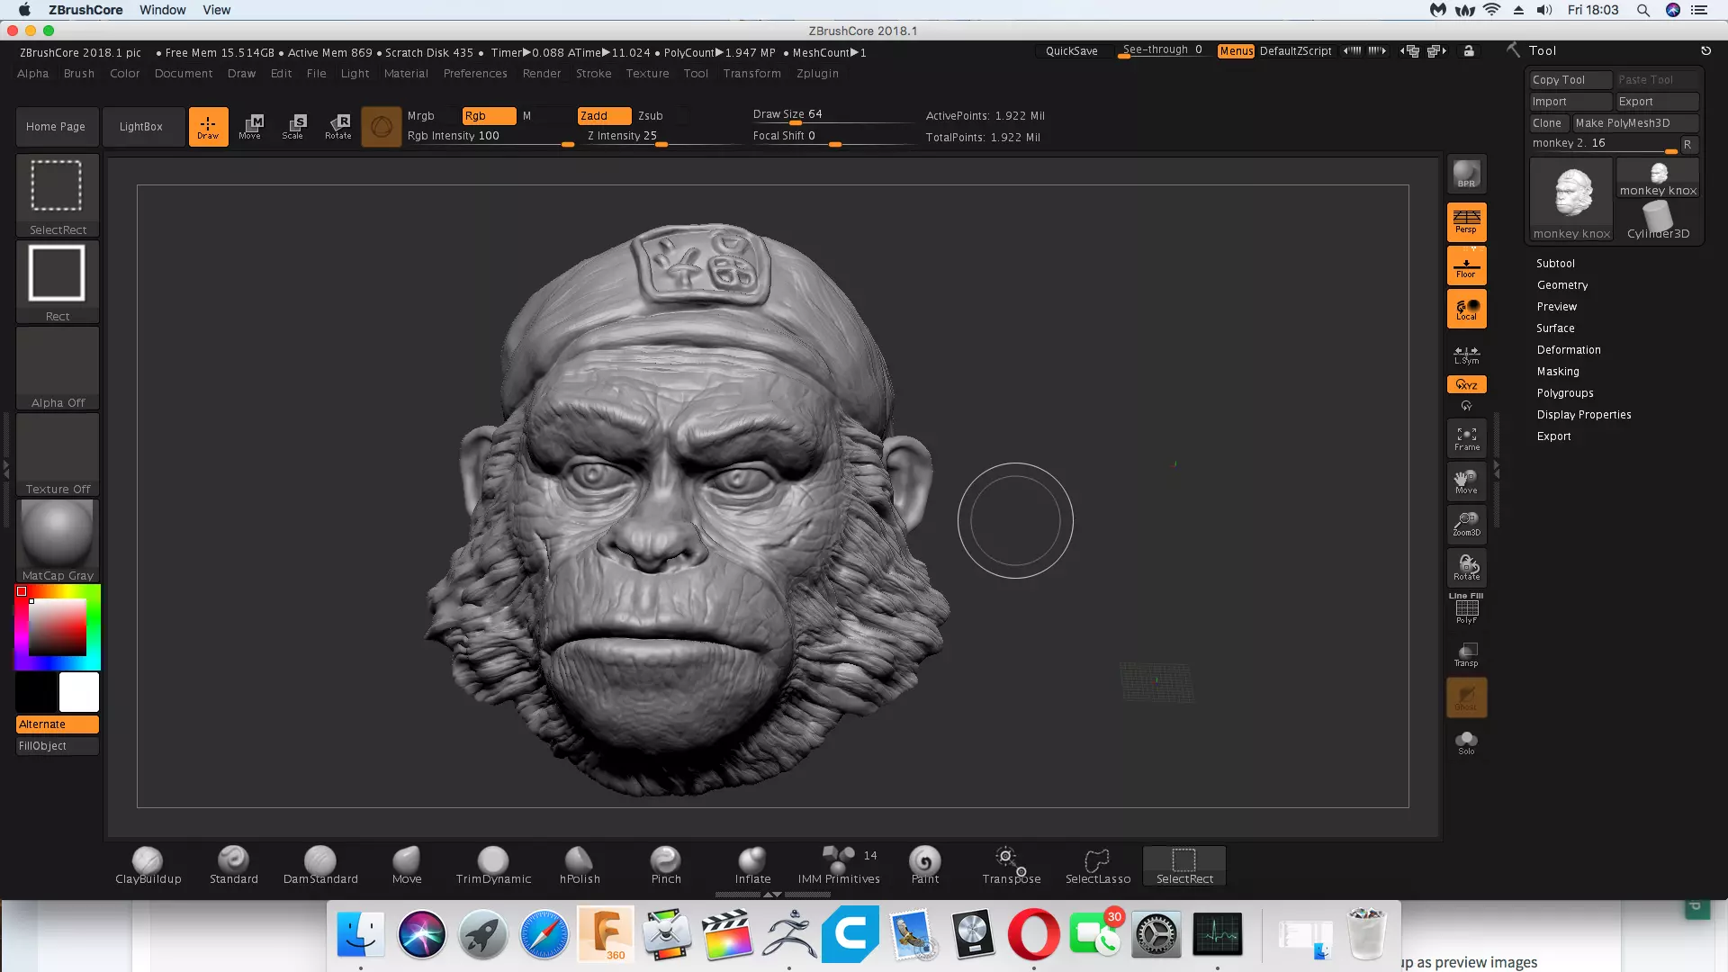Open the Preferences menu

pyautogui.click(x=475, y=74)
